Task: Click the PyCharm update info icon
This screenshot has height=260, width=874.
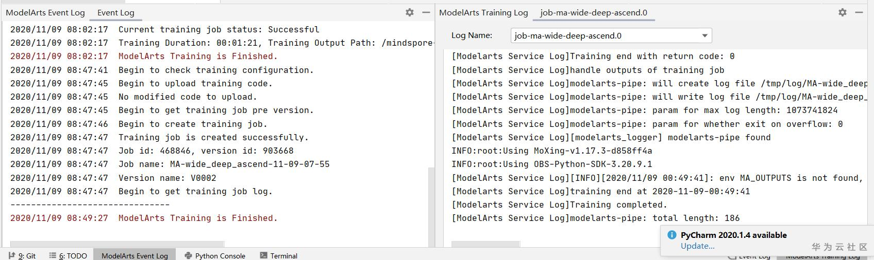Action: click(x=671, y=235)
